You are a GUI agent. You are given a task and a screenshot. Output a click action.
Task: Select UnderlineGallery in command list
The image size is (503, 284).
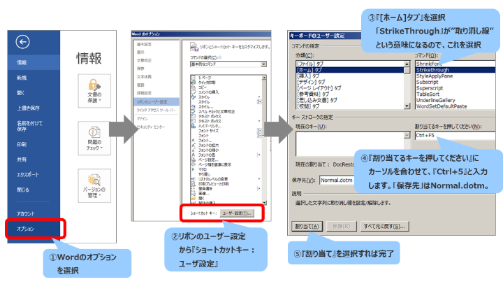[x=455, y=100]
